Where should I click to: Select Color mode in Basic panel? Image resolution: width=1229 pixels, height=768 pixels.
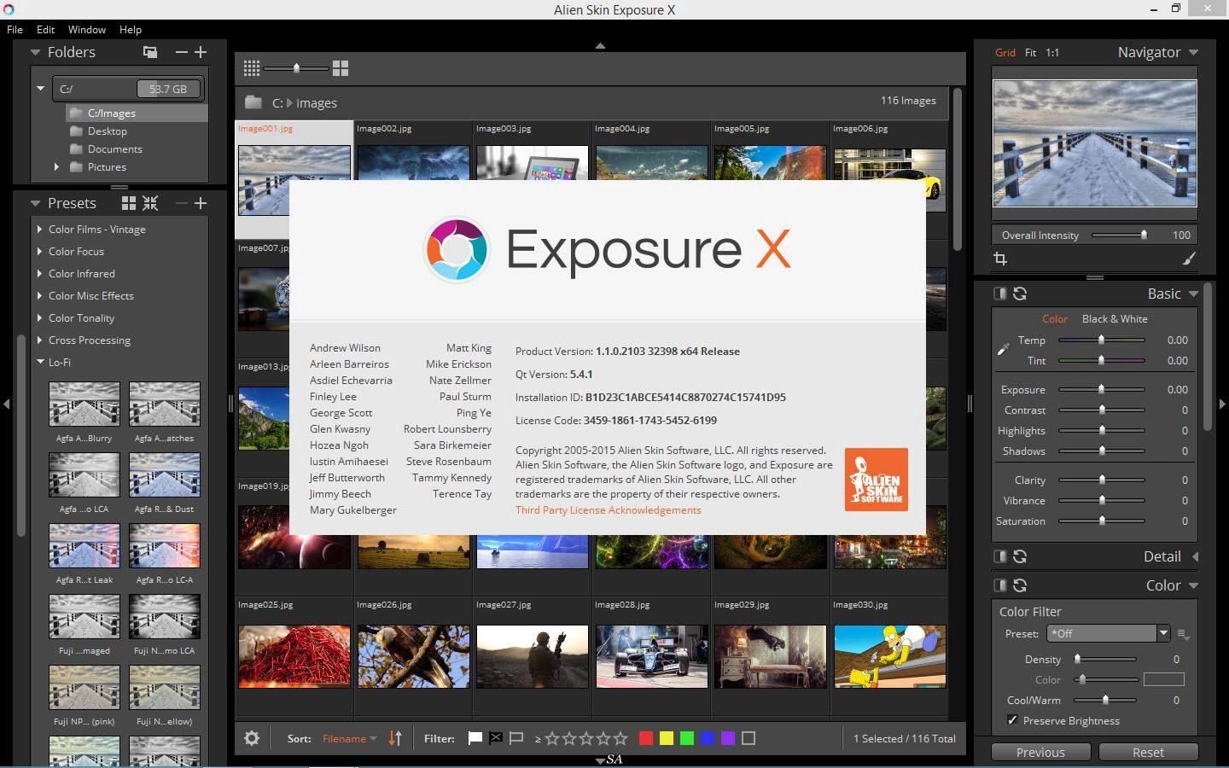(x=1055, y=319)
